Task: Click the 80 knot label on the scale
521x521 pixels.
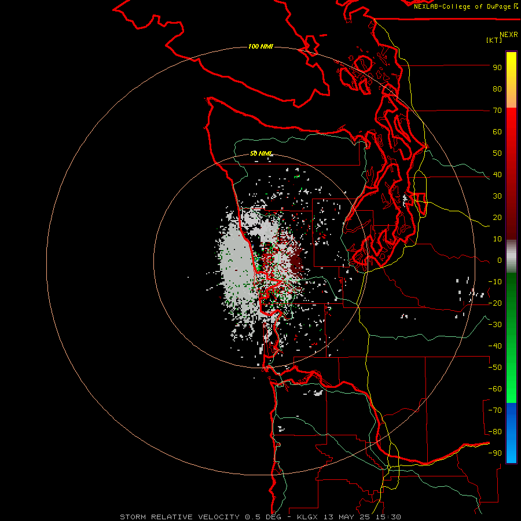Action: [x=497, y=89]
